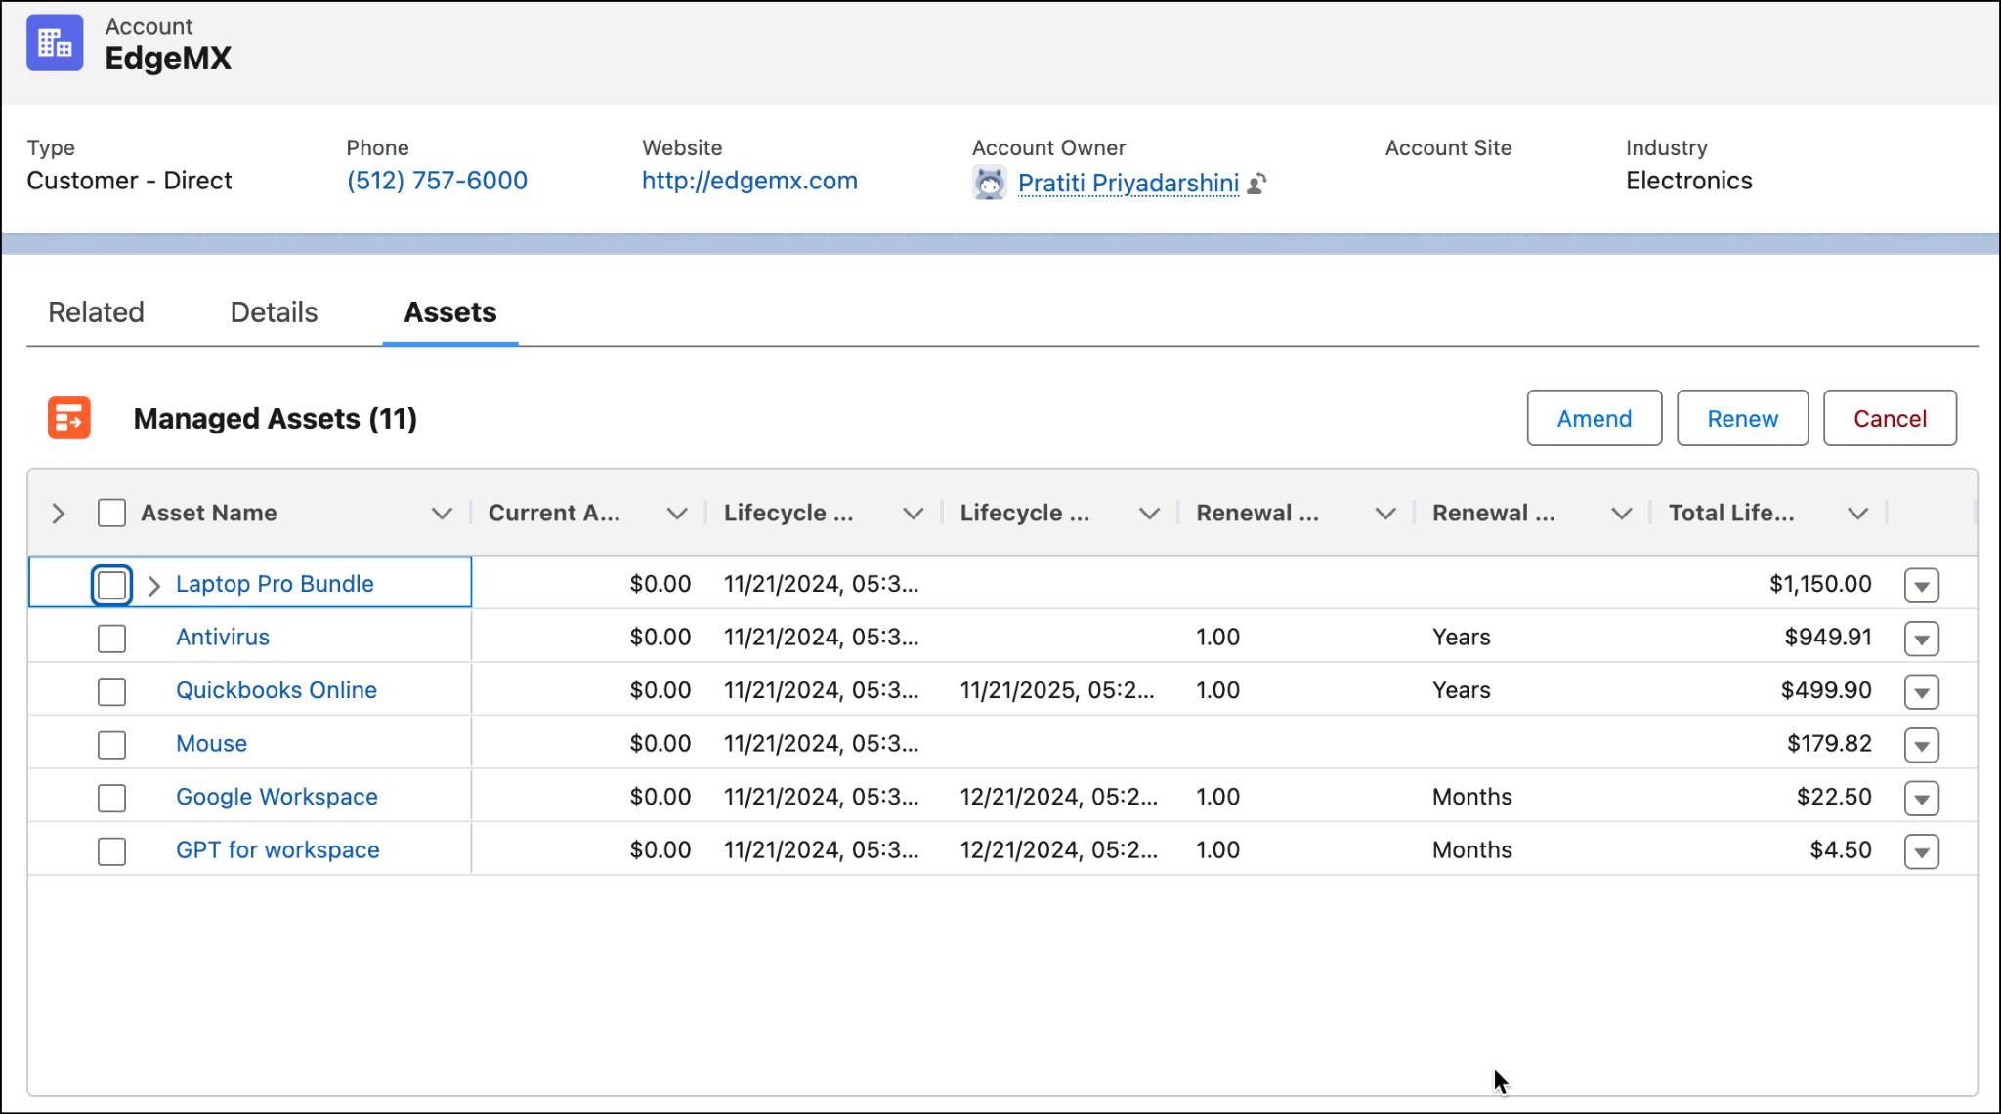Open row actions for Laptop Pro Bundle
Viewport: 2001px width, 1114px height.
click(1921, 585)
